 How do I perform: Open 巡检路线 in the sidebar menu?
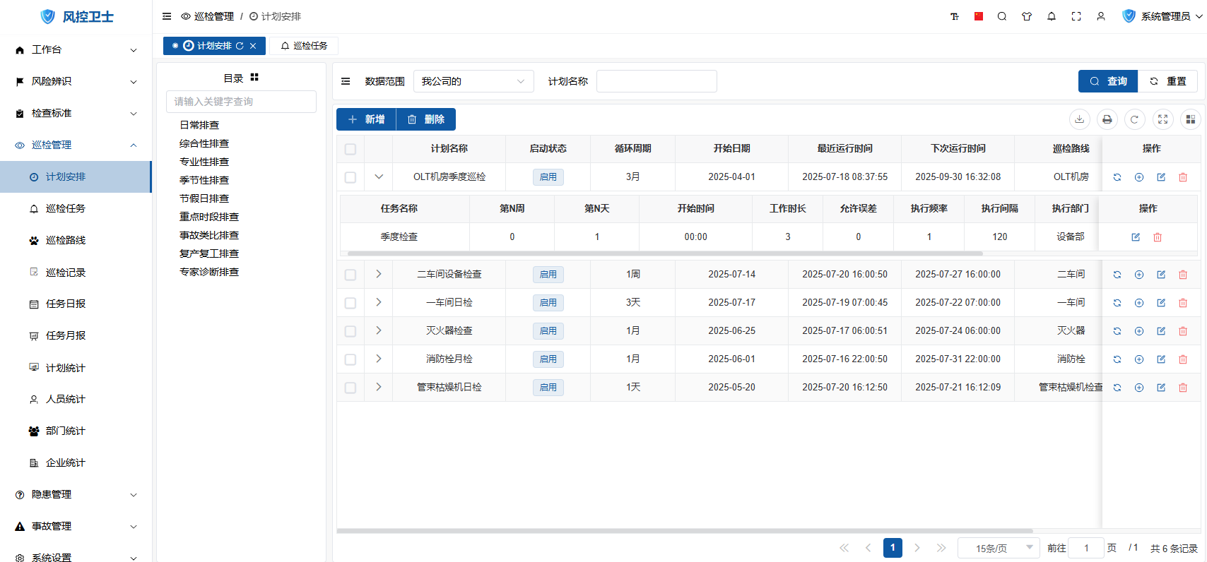[66, 240]
